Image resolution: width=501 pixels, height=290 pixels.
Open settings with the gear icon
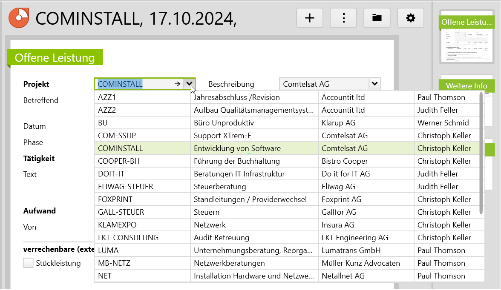click(x=410, y=18)
